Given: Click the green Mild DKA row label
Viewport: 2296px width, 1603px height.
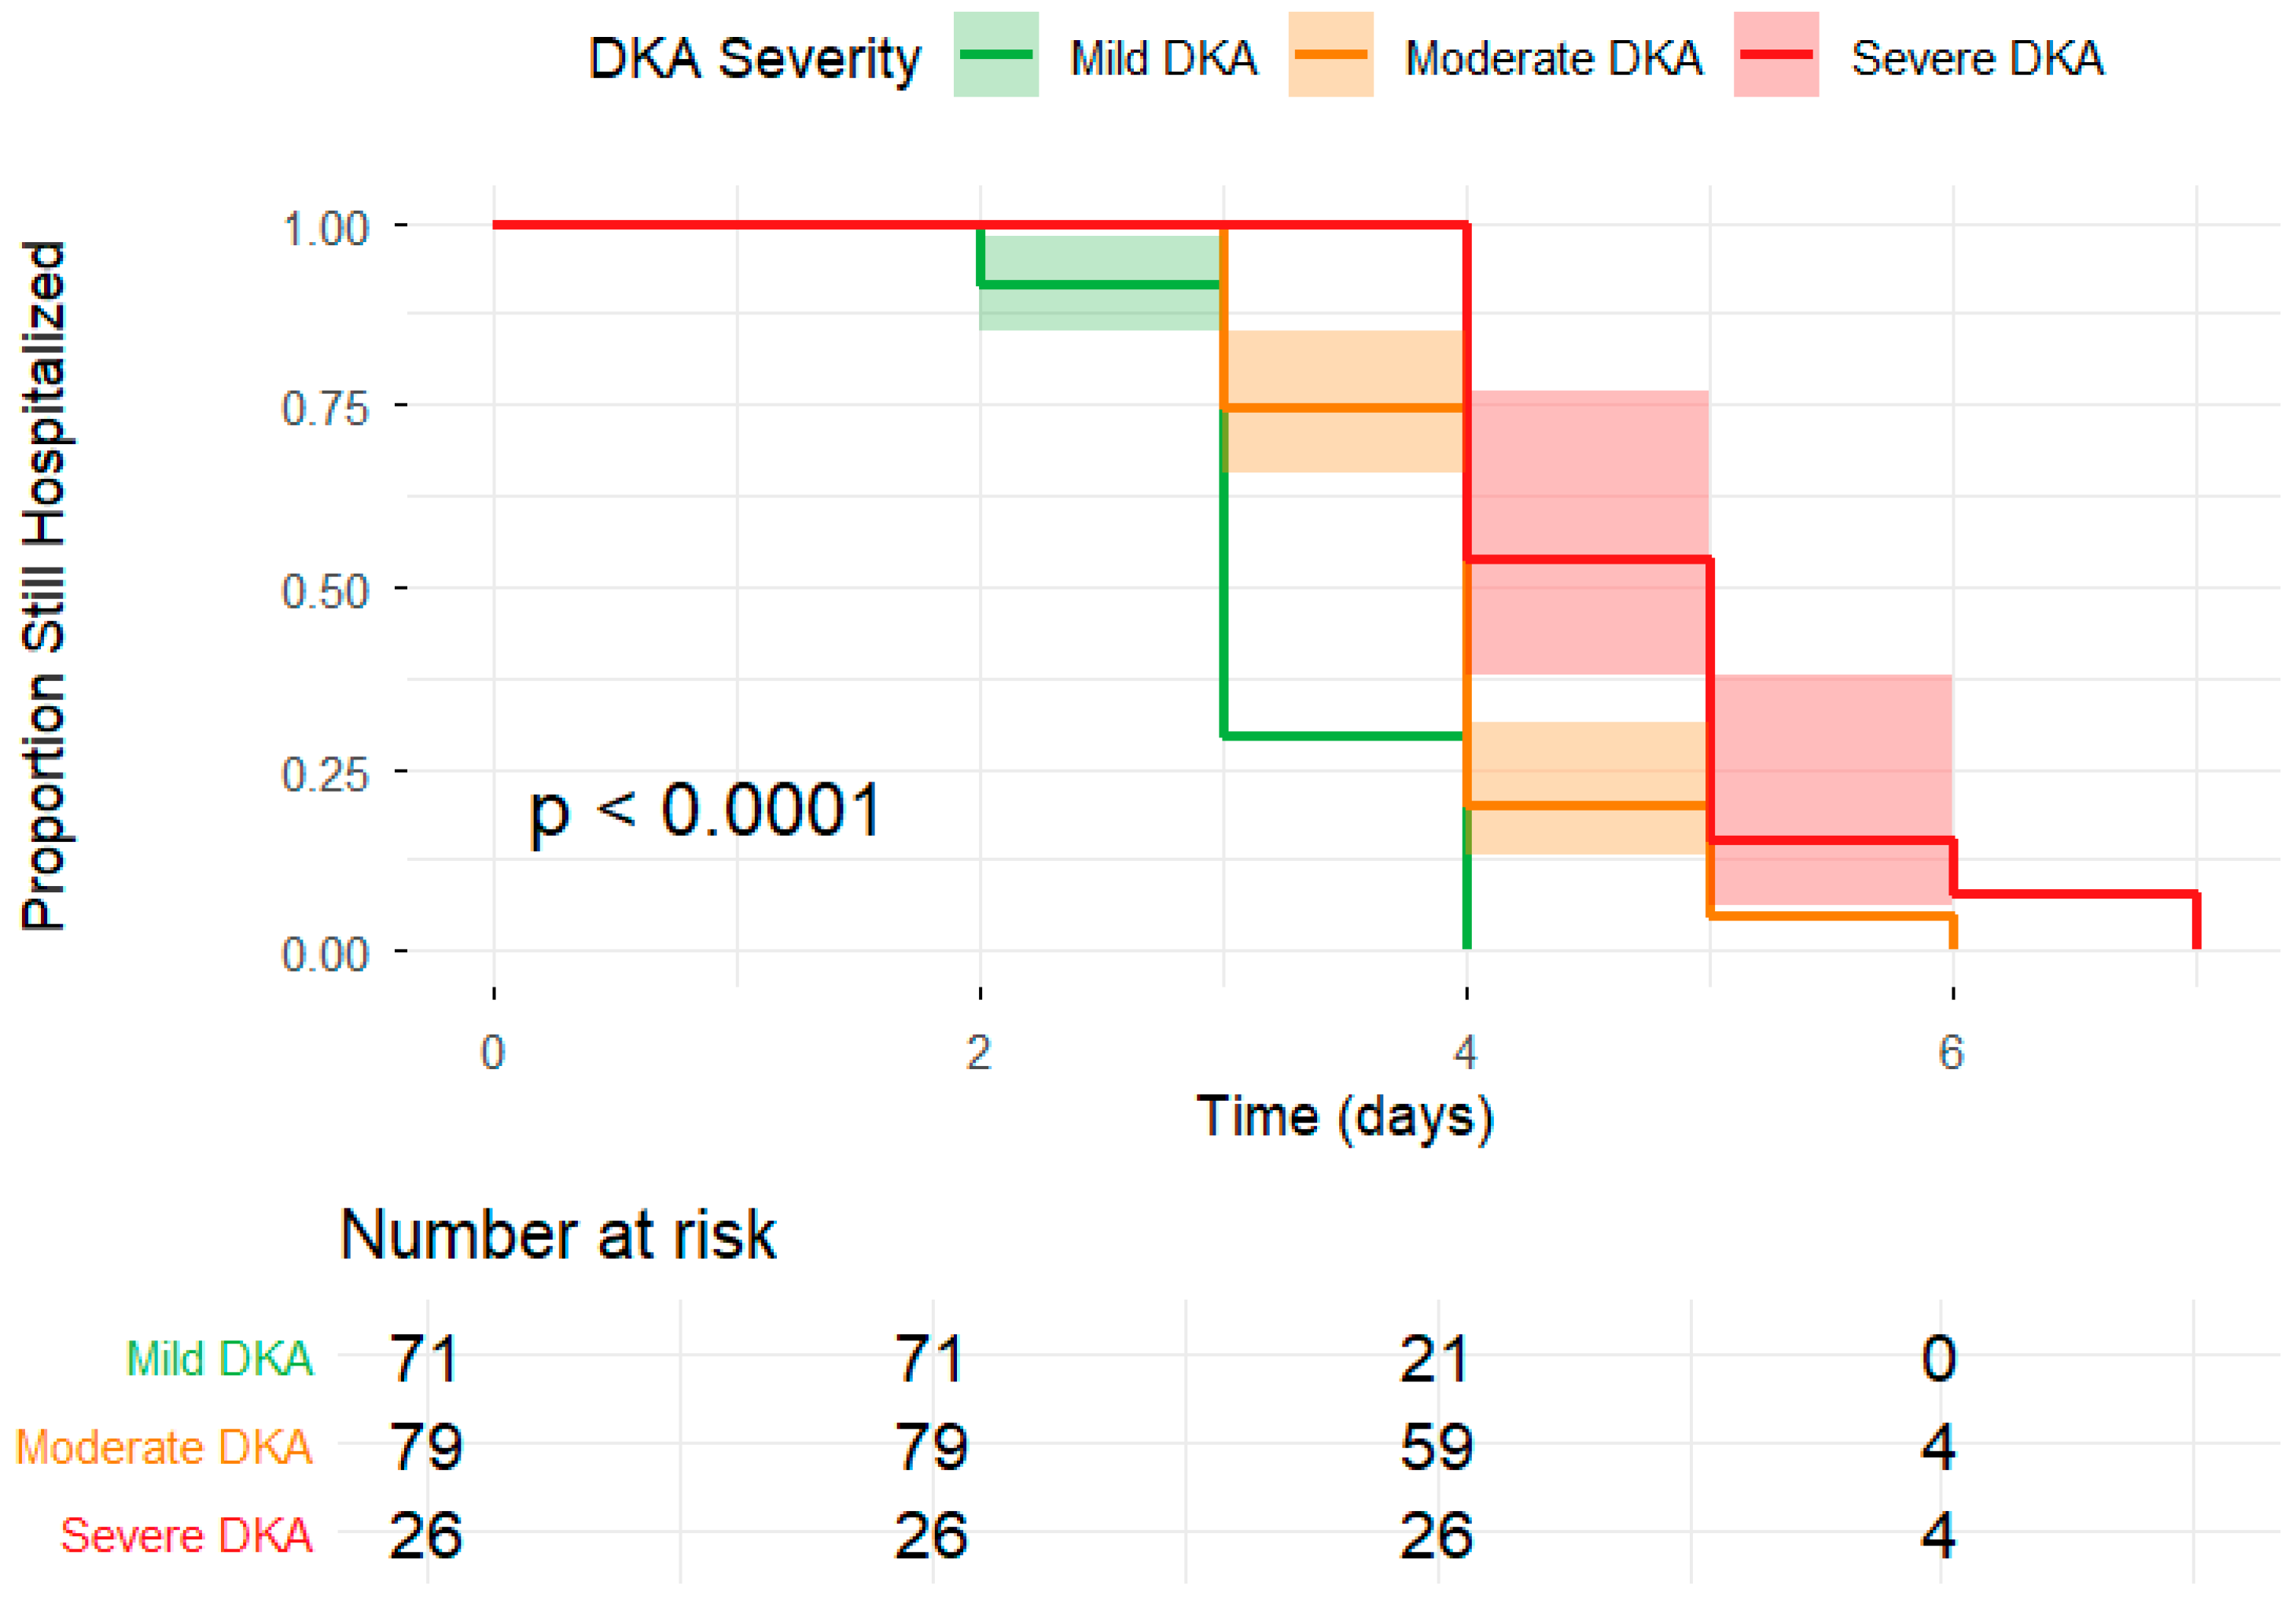Looking at the screenshot, I should point(220,1359).
